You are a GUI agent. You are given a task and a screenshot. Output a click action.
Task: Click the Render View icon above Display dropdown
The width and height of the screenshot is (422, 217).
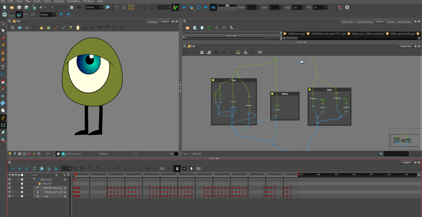(x=5, y=15)
